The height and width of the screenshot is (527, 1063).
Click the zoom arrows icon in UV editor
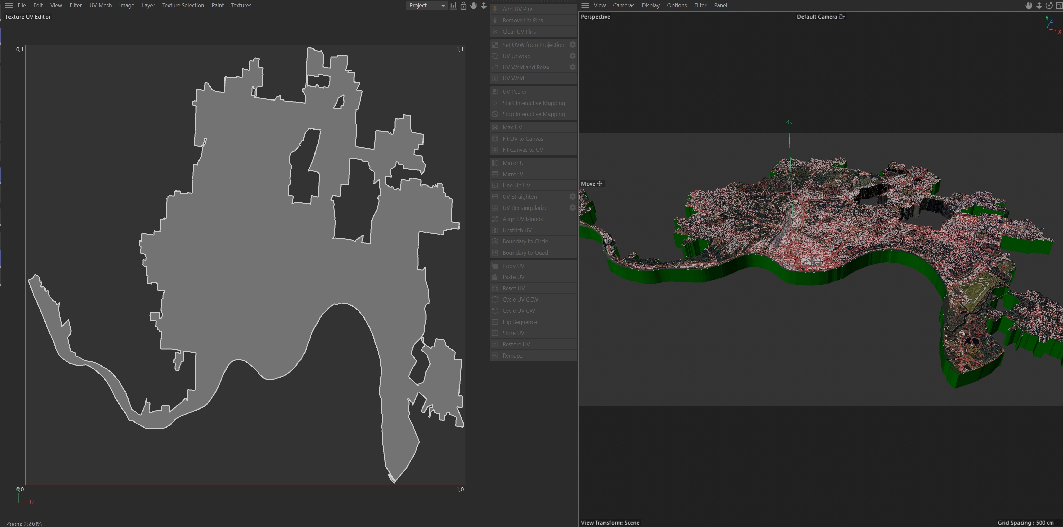tap(484, 6)
